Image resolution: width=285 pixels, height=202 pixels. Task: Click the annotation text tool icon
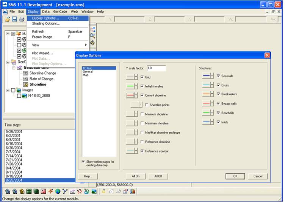click(86, 191)
